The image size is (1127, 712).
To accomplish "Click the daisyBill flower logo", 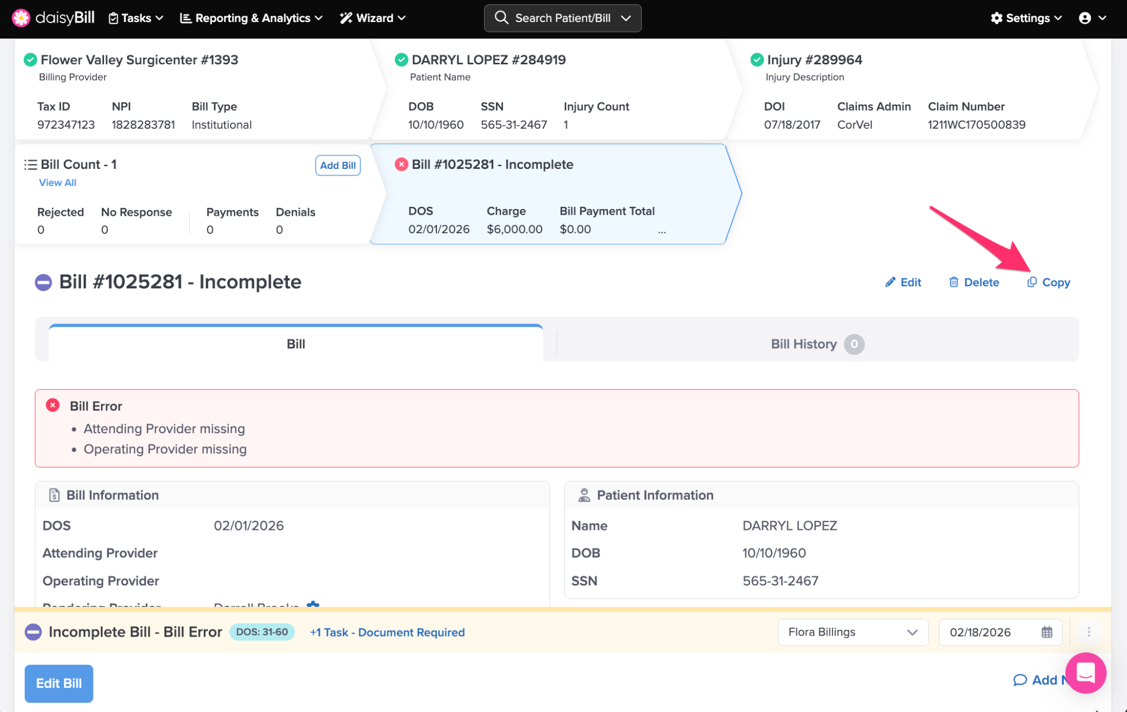I will (21, 18).
